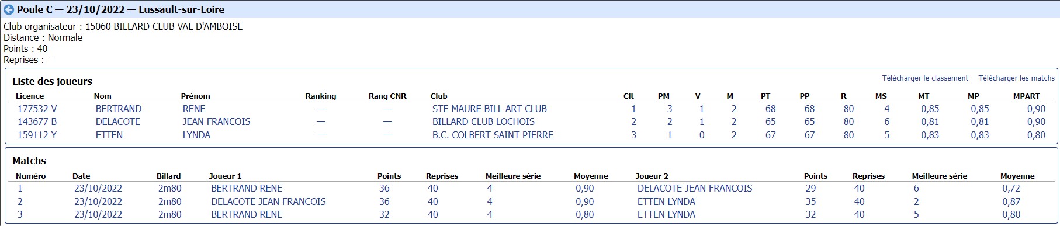The width and height of the screenshot is (1060, 226).
Task: Click ETTEN LYNDA in match 3
Action: [666, 214]
